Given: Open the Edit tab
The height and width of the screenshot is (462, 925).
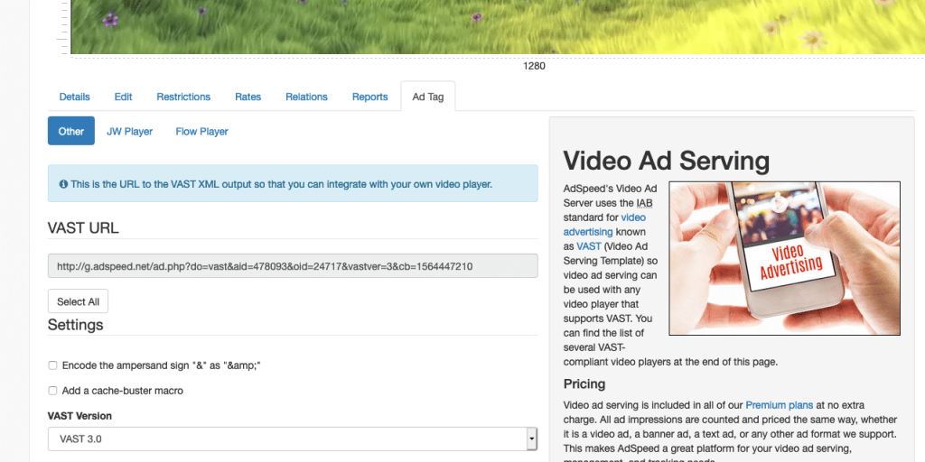Looking at the screenshot, I should (x=123, y=97).
